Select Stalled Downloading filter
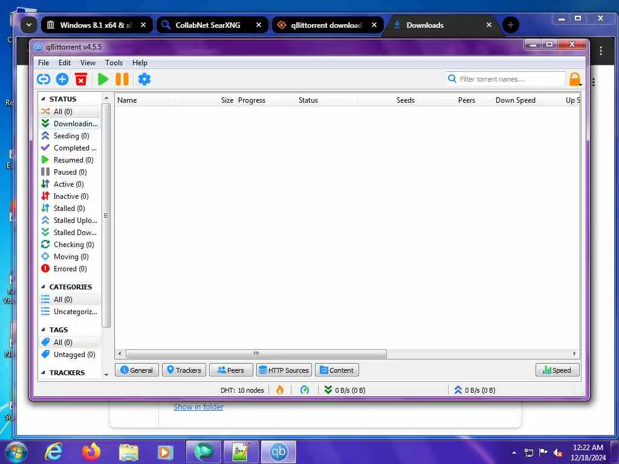The height and width of the screenshot is (464, 619). coord(70,233)
